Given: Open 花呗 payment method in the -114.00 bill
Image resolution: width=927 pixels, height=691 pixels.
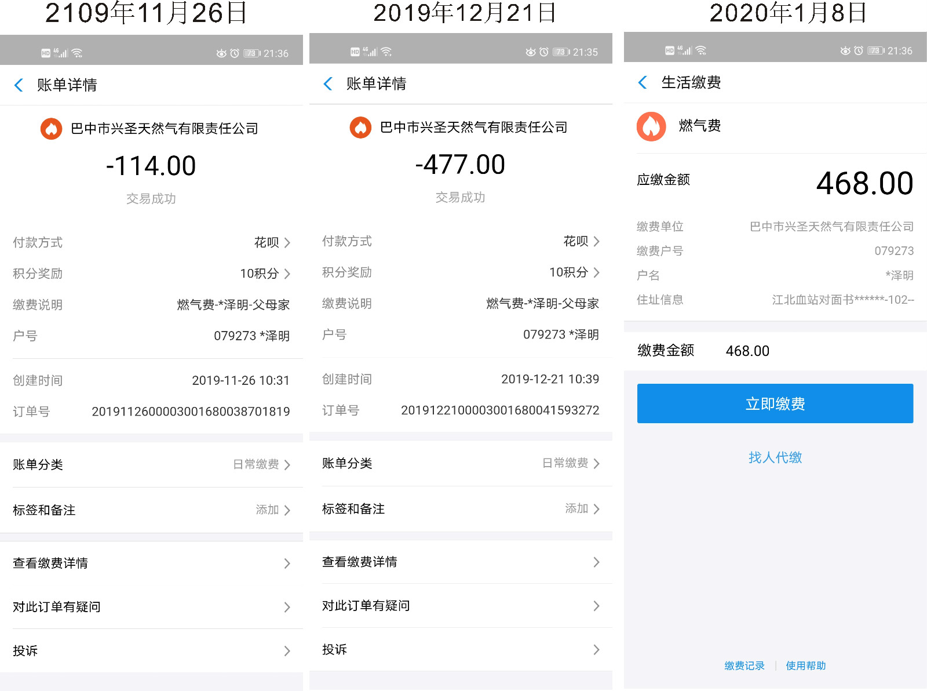Looking at the screenshot, I should (x=151, y=242).
